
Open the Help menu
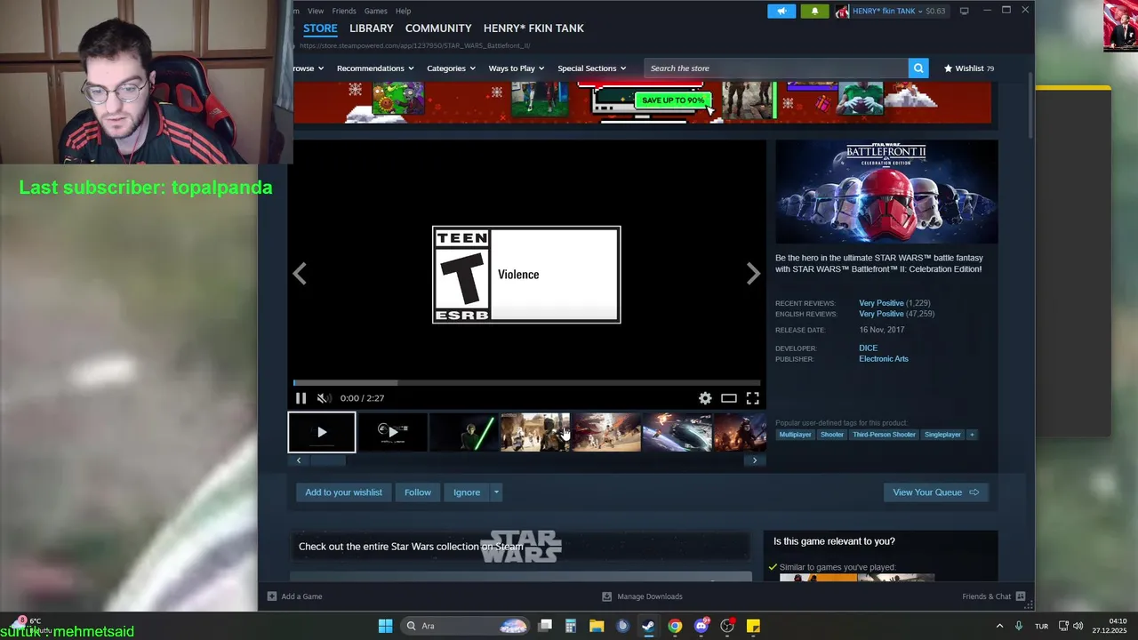coord(403,11)
